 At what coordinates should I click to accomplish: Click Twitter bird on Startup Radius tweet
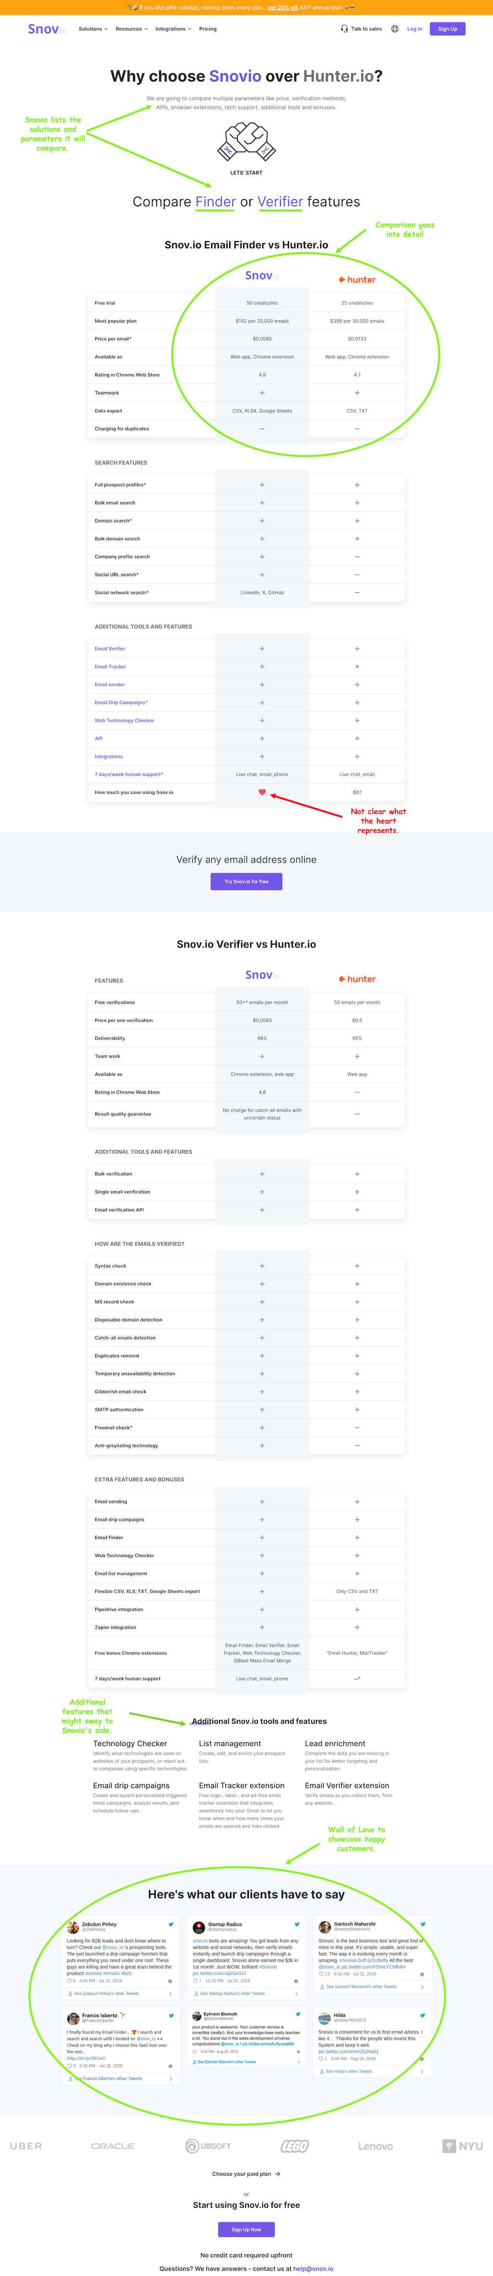297,1924
